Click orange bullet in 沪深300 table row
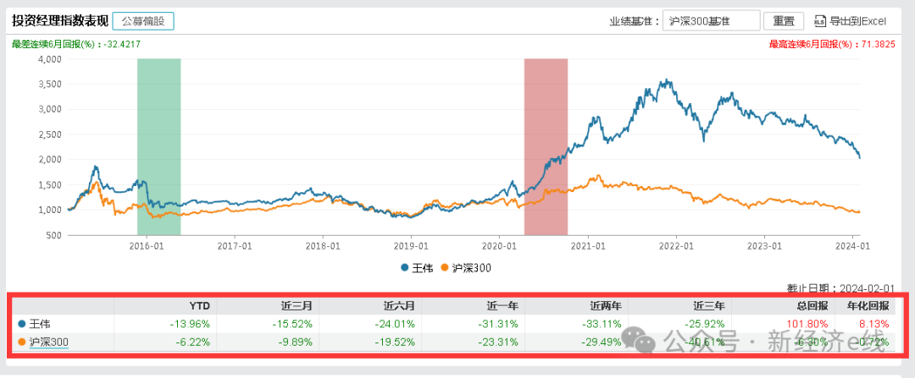915x378 pixels. 21,342
